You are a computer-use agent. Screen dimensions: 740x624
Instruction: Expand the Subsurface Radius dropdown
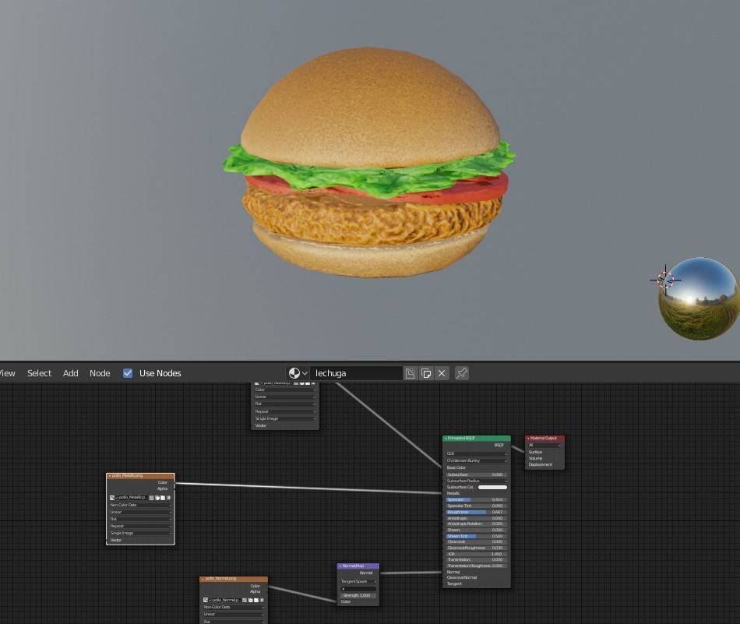476,481
